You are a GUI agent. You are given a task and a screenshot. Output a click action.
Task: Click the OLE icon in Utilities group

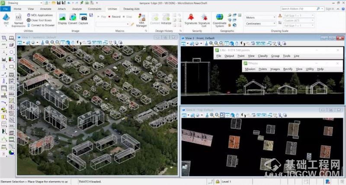pos(6,18)
